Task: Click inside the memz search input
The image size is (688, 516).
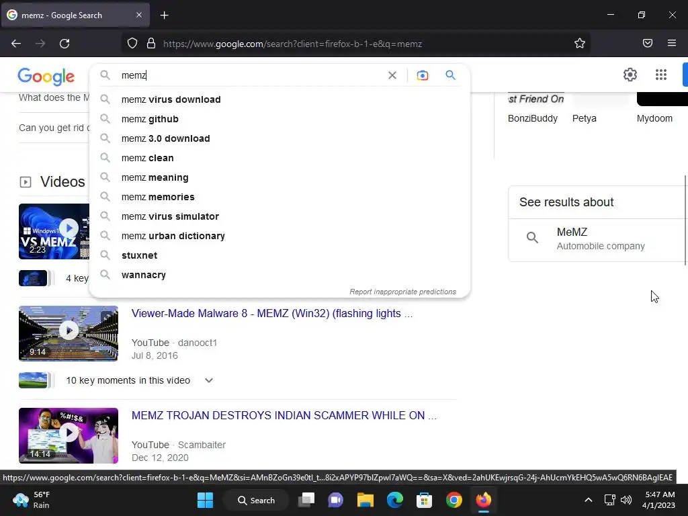Action: click(x=250, y=75)
